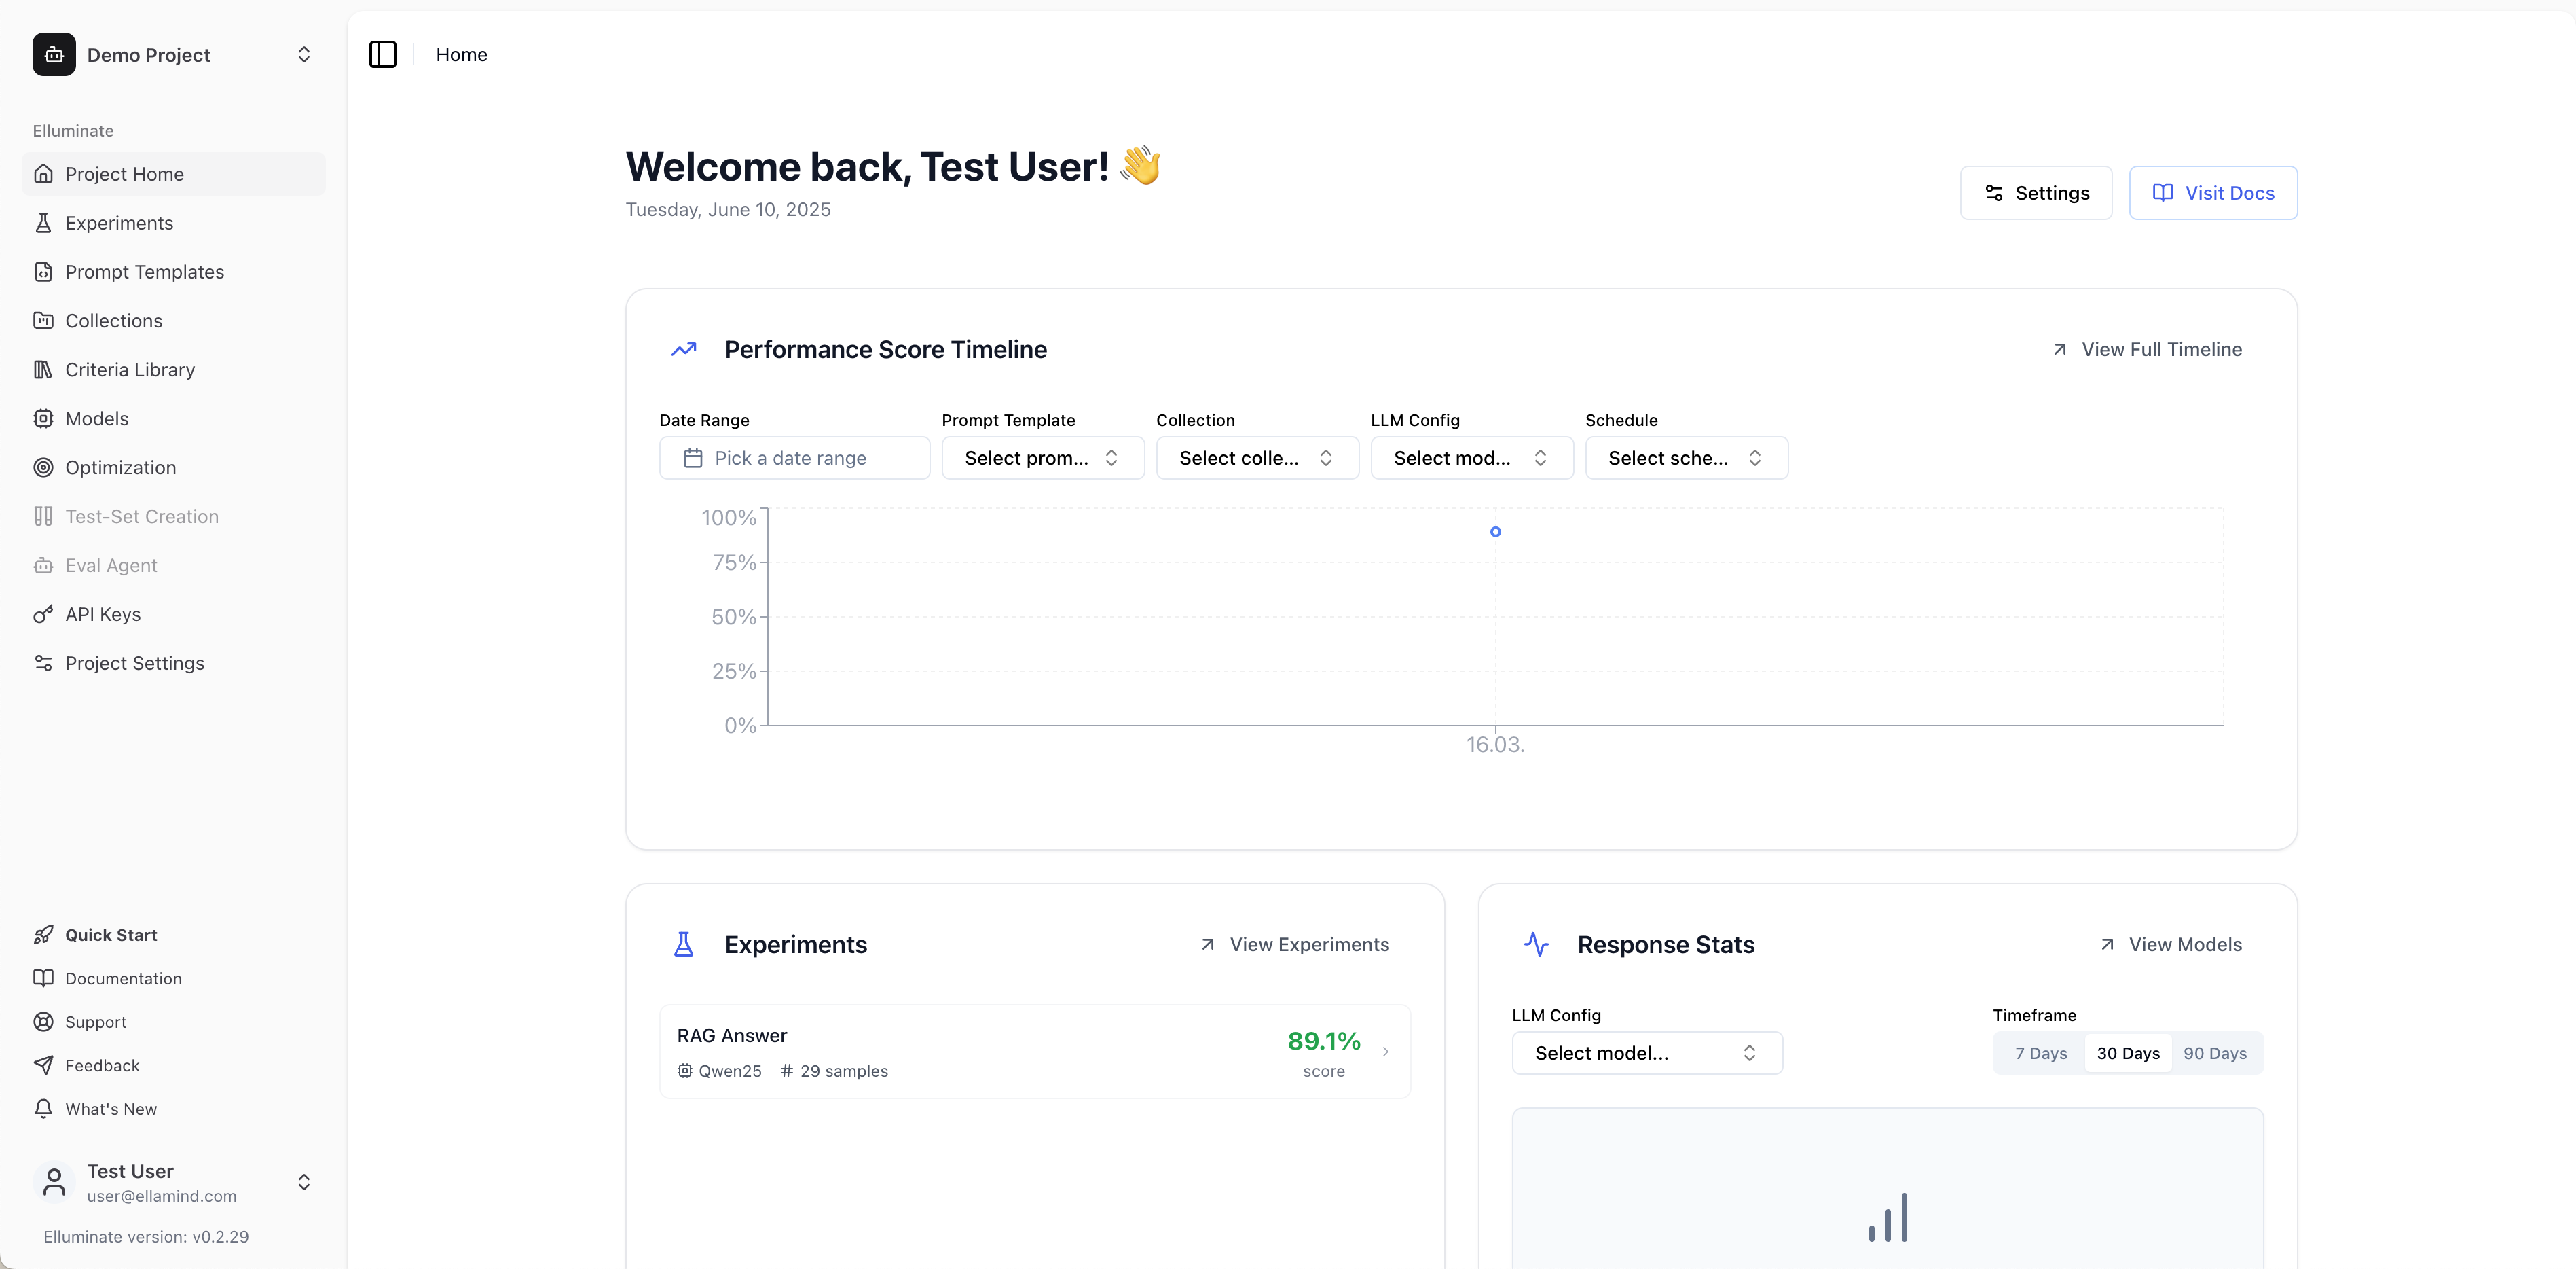Open the RAG Answer experiment card
Viewport: 2576px width, 1269px height.
tap(1035, 1052)
